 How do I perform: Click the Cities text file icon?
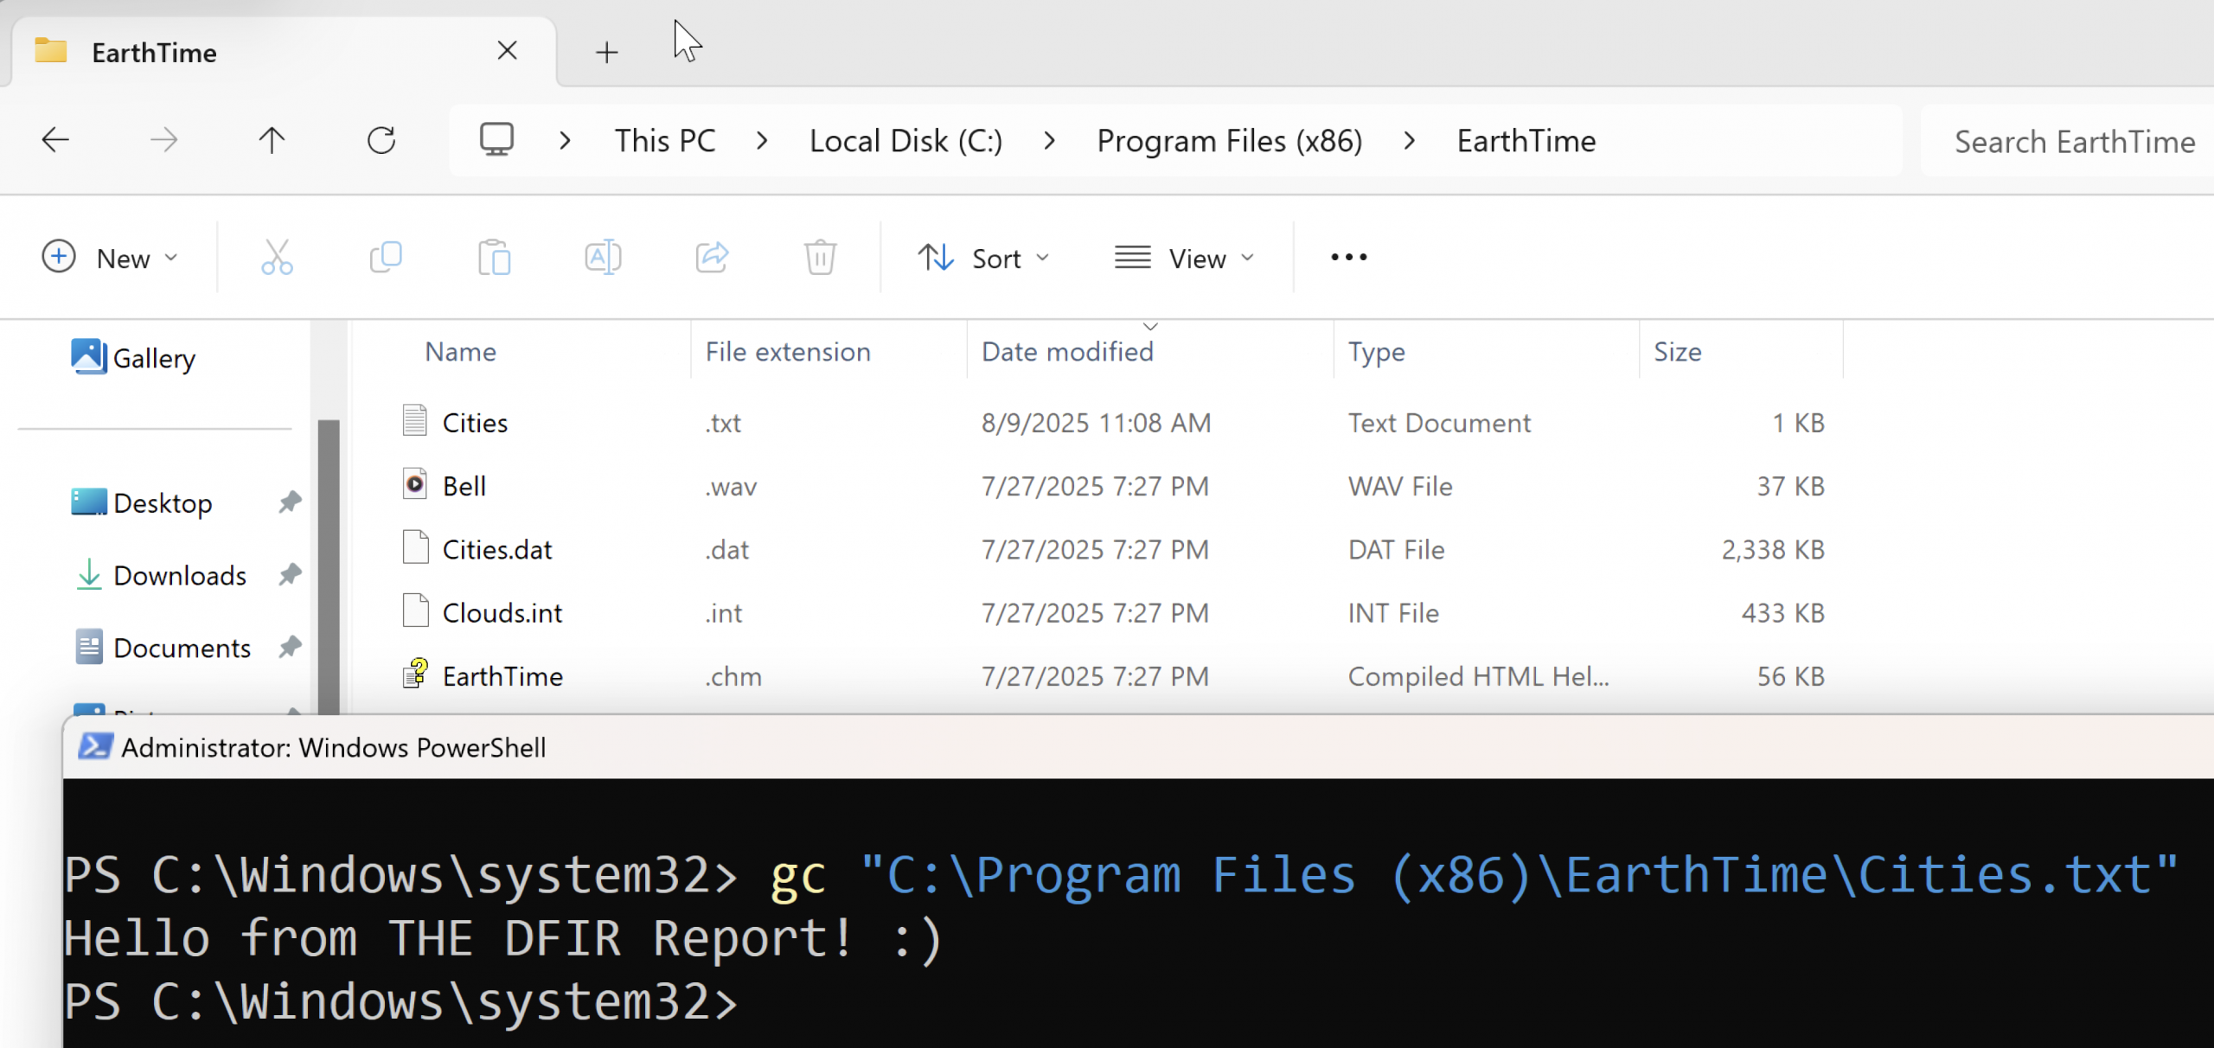pos(415,421)
